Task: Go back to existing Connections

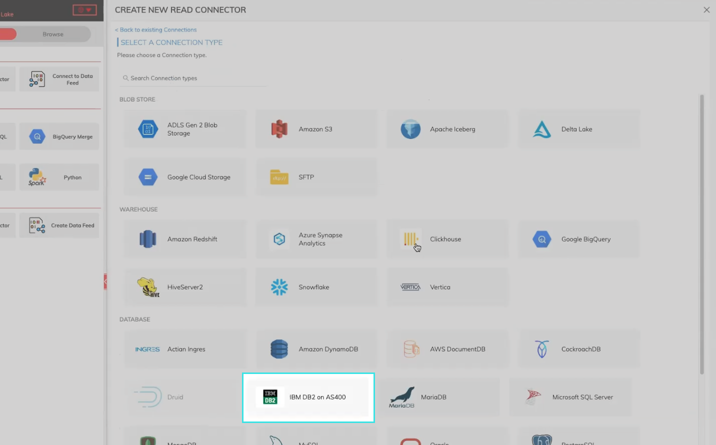Action: (x=156, y=30)
